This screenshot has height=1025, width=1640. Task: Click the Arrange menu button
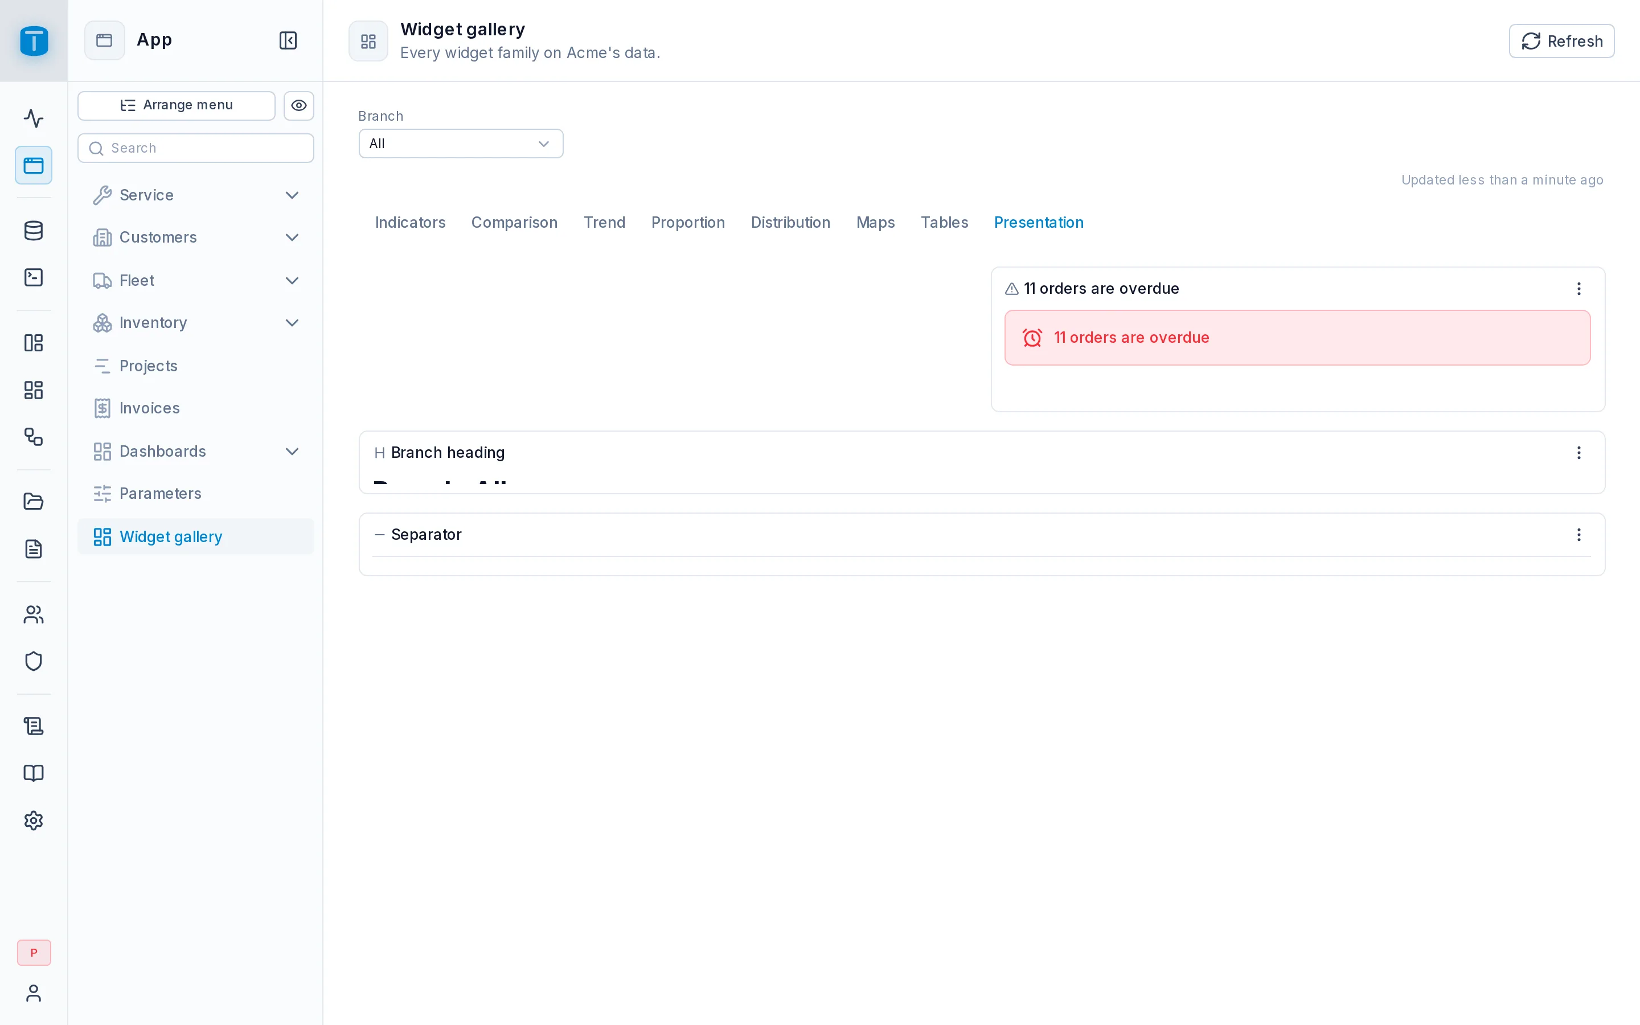coord(176,106)
